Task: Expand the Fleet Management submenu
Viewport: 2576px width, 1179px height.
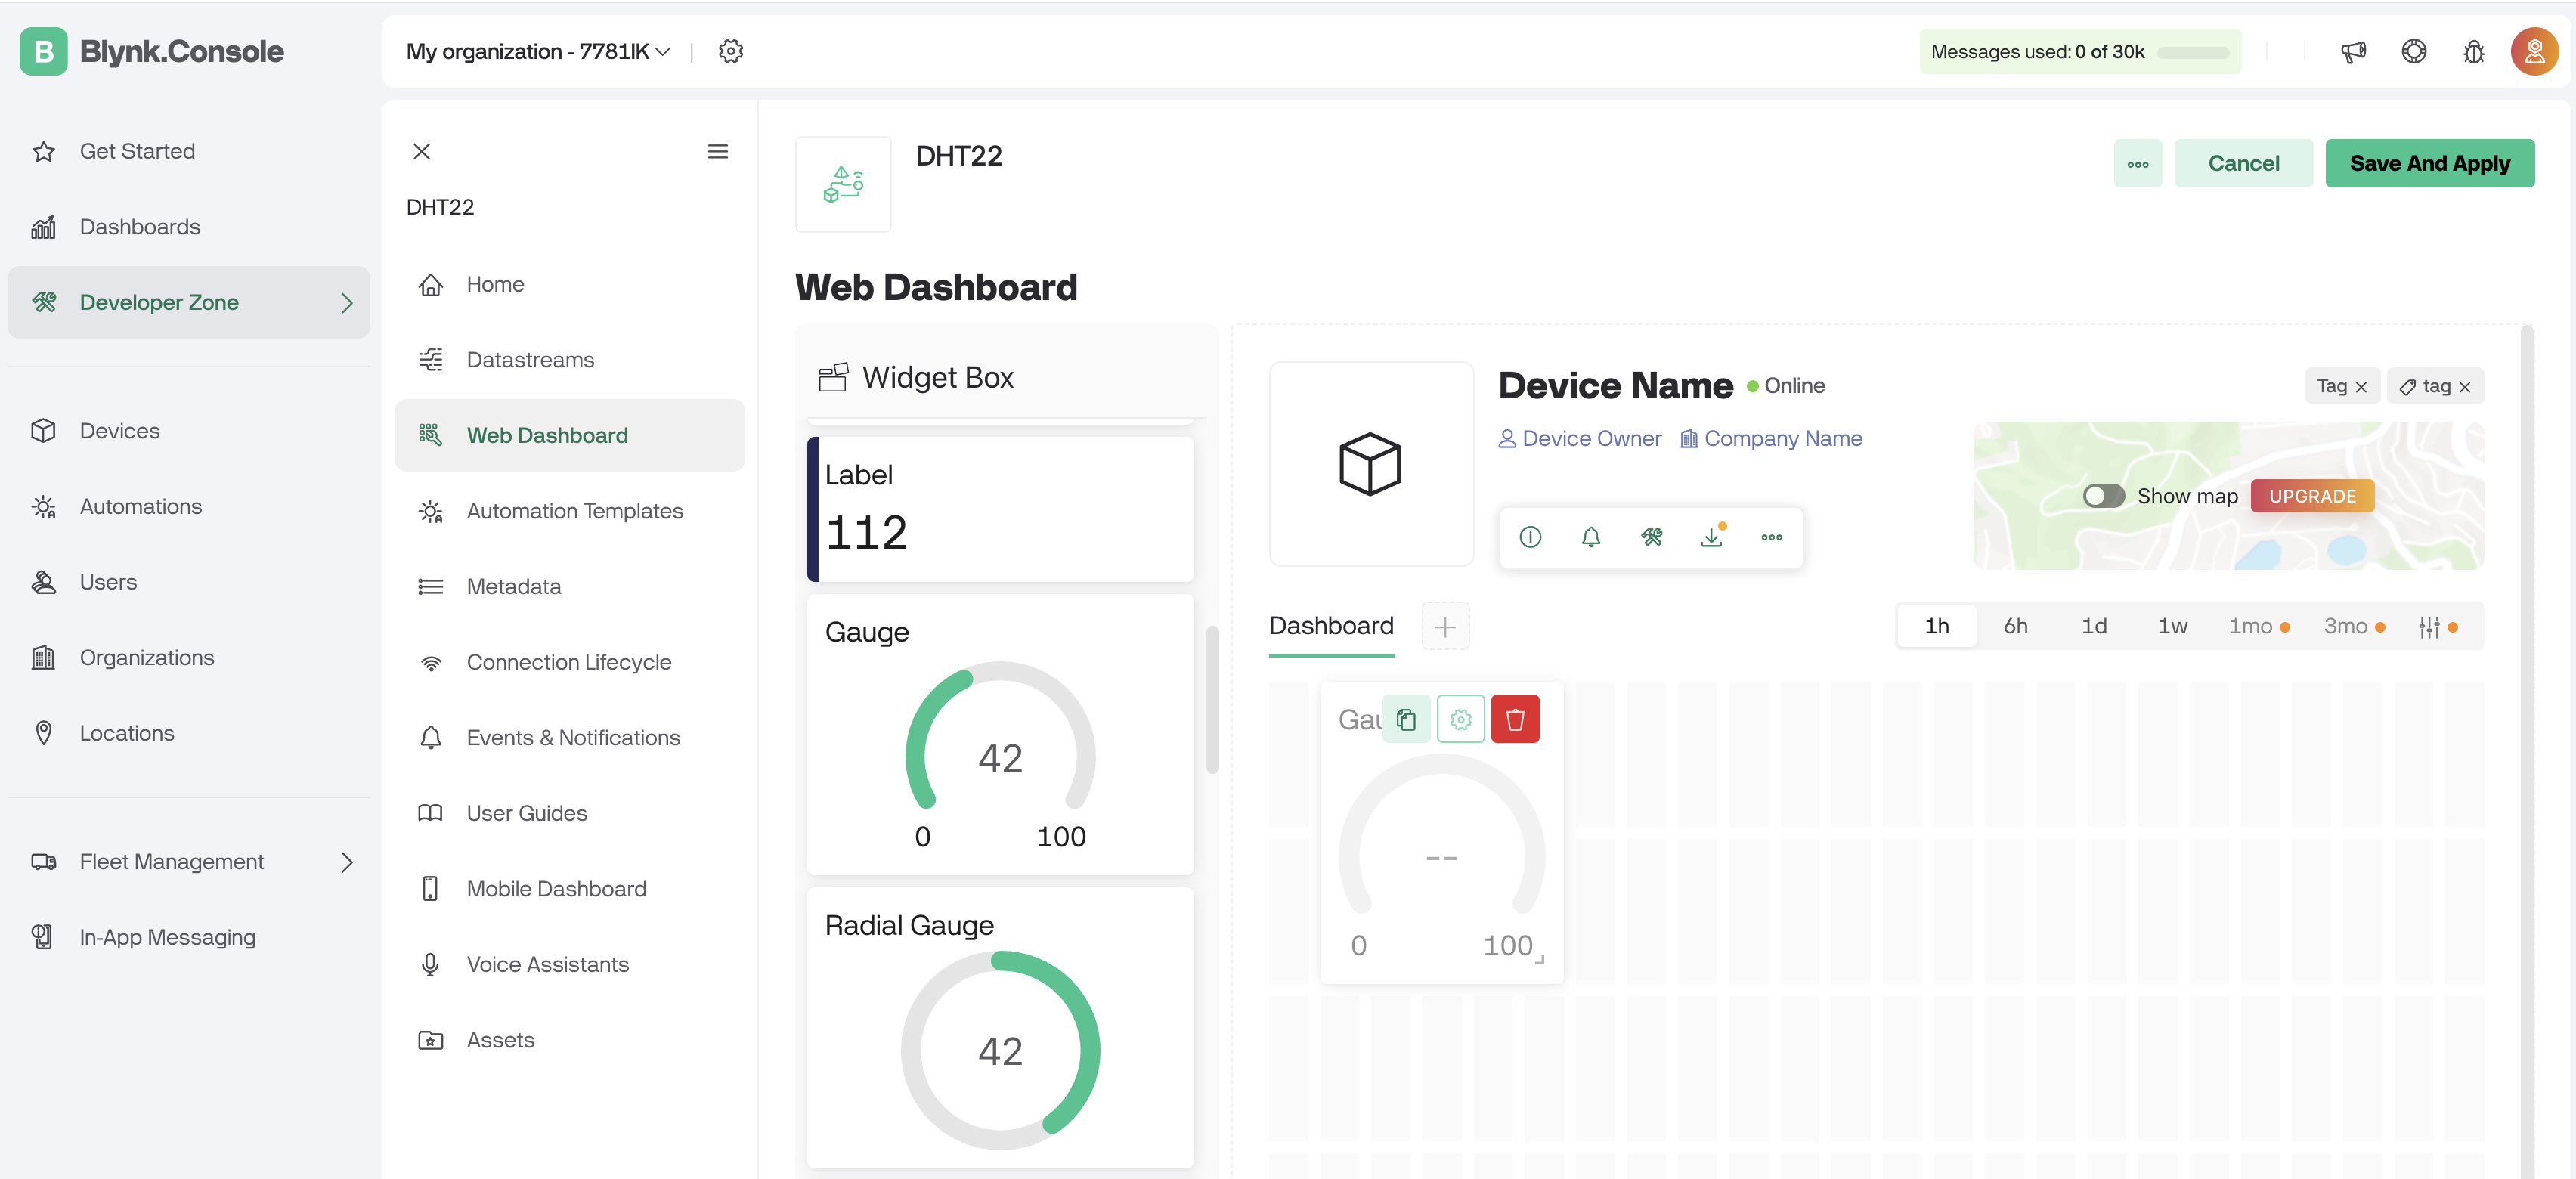Action: point(346,862)
